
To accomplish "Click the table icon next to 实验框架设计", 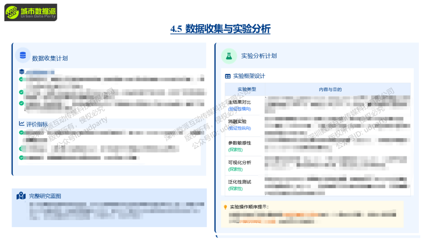I will coord(228,76).
